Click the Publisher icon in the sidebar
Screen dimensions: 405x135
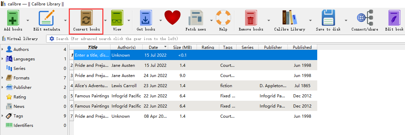(9, 88)
